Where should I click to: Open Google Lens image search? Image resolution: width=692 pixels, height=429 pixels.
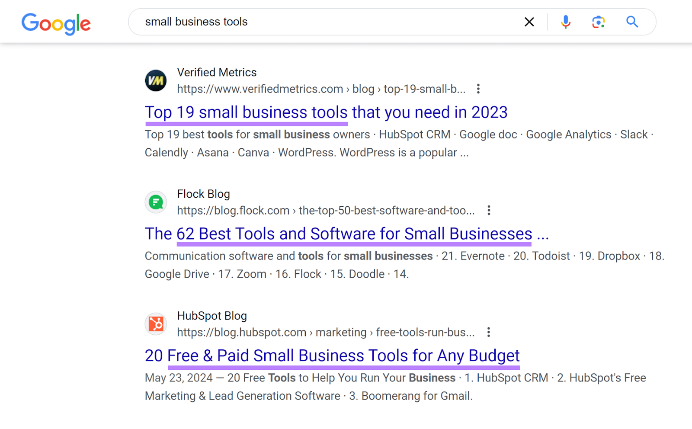tap(598, 22)
